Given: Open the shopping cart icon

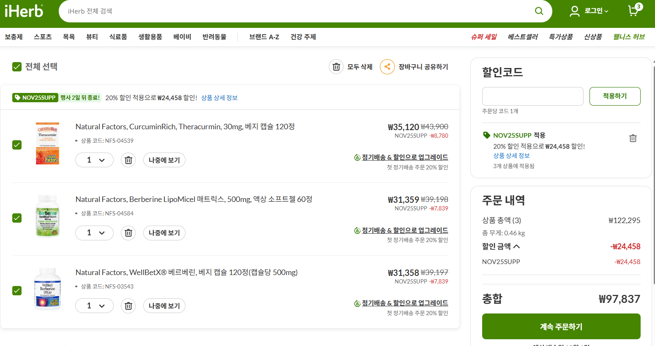Looking at the screenshot, I should tap(633, 11).
